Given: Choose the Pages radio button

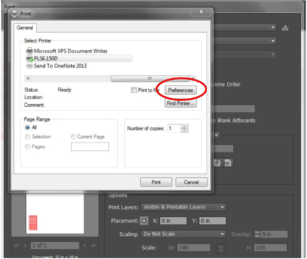Looking at the screenshot, I should coord(28,146).
